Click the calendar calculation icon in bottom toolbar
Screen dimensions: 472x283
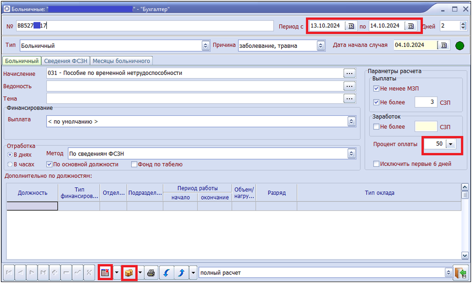(x=105, y=273)
